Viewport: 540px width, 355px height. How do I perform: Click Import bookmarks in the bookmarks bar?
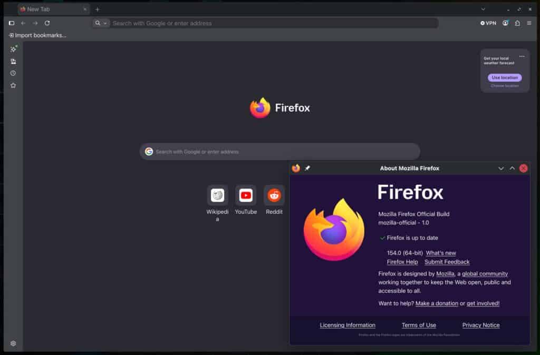[x=37, y=35]
